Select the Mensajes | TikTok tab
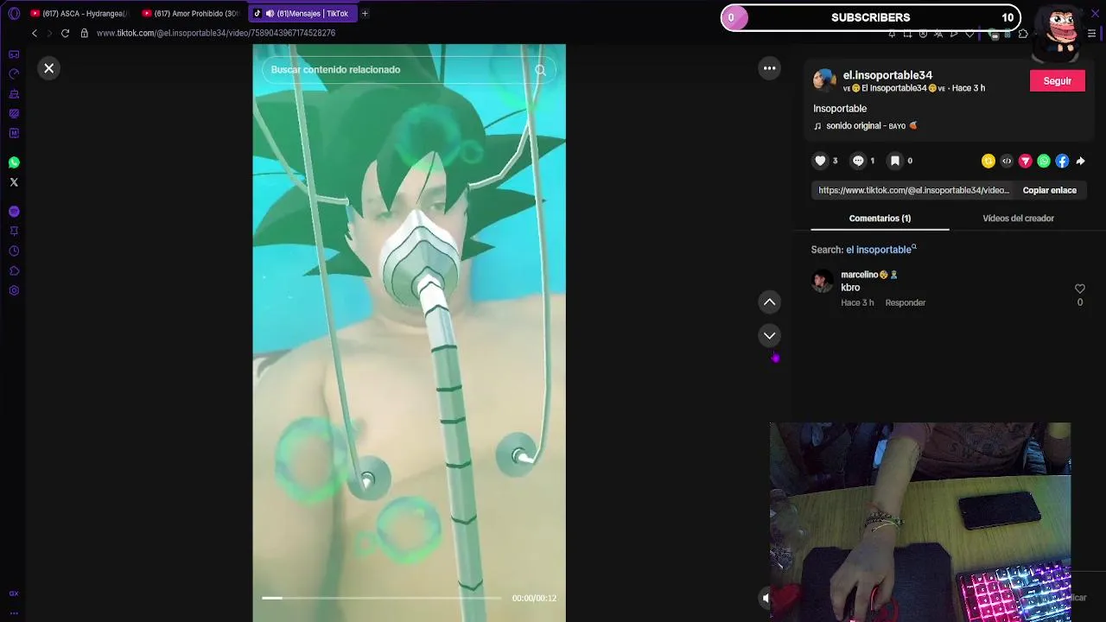This screenshot has width=1106, height=622. tap(302, 13)
